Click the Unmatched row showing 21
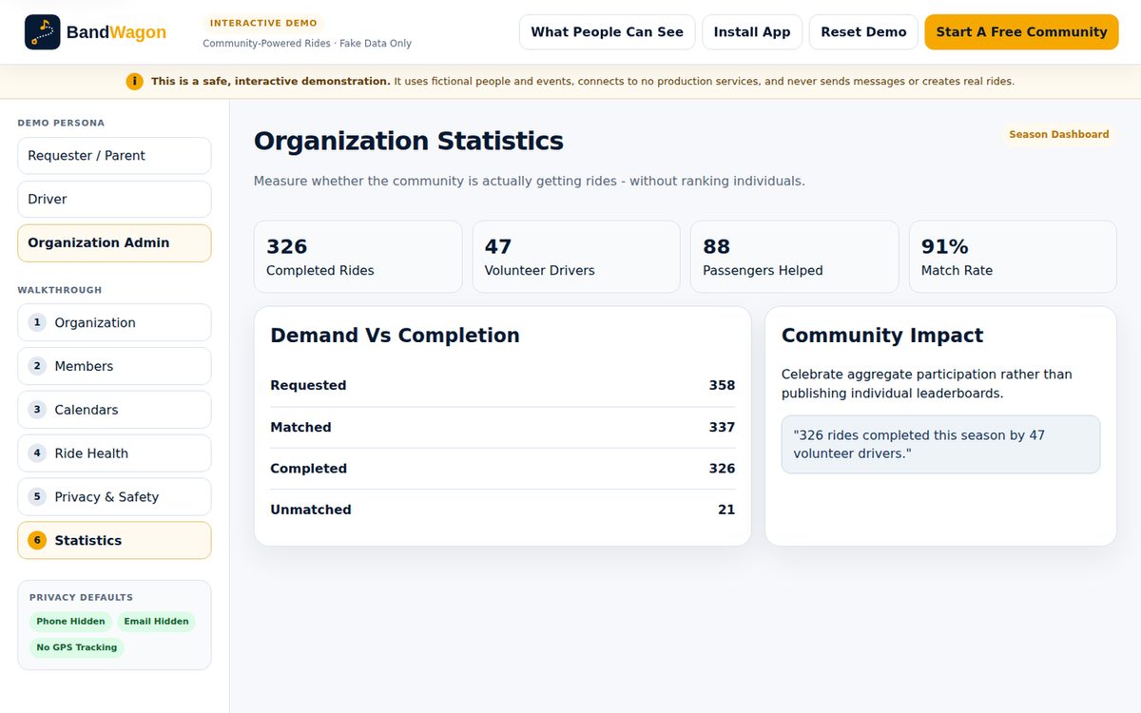The image size is (1141, 713). coord(502,510)
